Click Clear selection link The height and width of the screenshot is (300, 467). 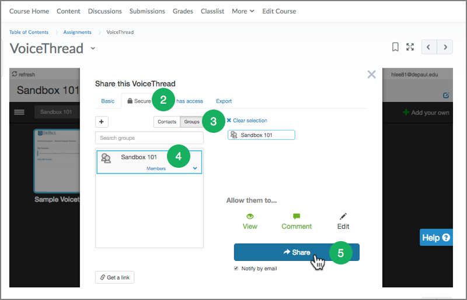247,121
